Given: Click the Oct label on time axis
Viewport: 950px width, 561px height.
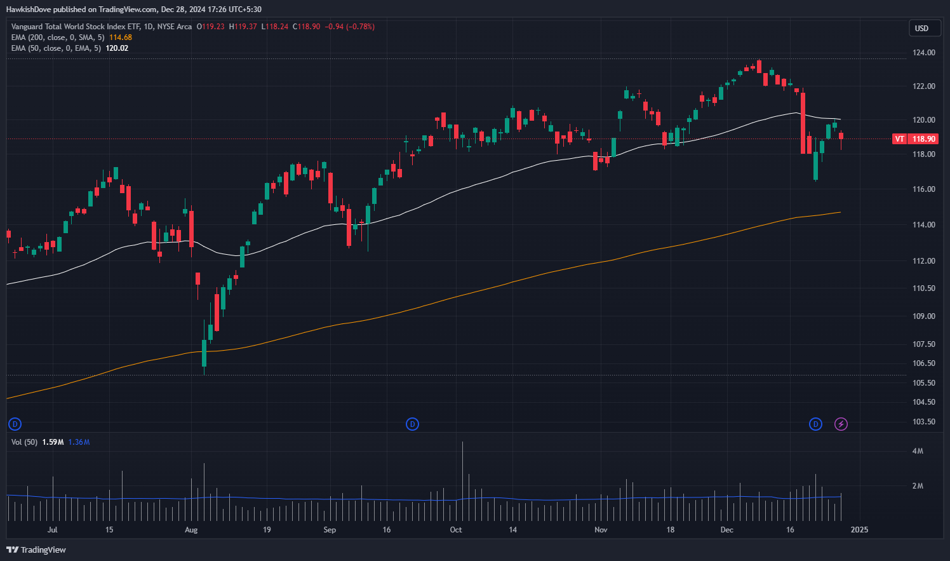Looking at the screenshot, I should point(456,529).
